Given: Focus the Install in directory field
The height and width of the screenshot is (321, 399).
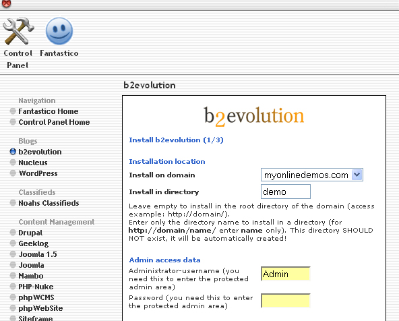Looking at the screenshot, I should point(286,192).
